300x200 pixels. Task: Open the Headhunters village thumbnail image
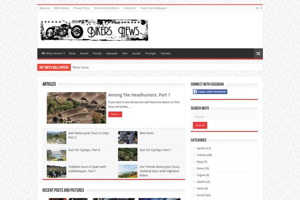[x=76, y=108]
